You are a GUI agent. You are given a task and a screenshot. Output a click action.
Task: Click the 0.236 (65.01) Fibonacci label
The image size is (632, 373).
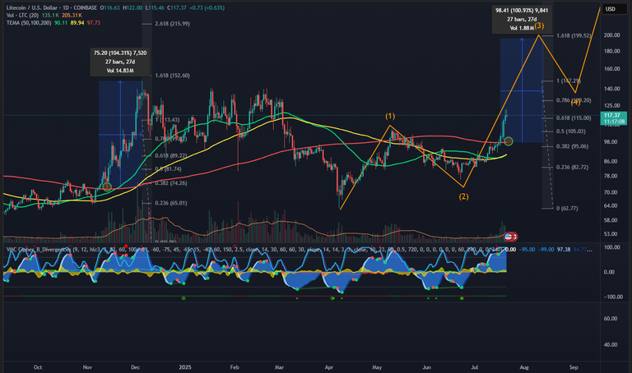point(171,203)
